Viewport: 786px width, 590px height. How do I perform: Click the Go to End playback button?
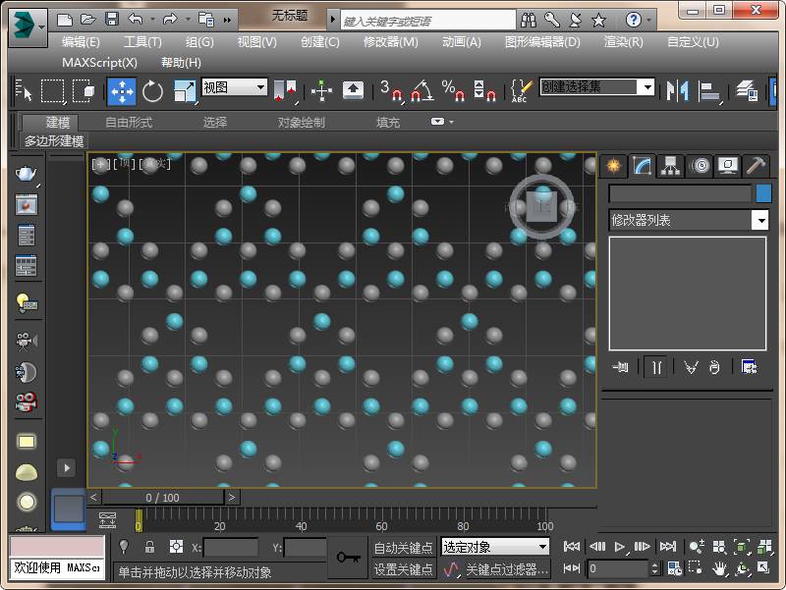point(668,547)
